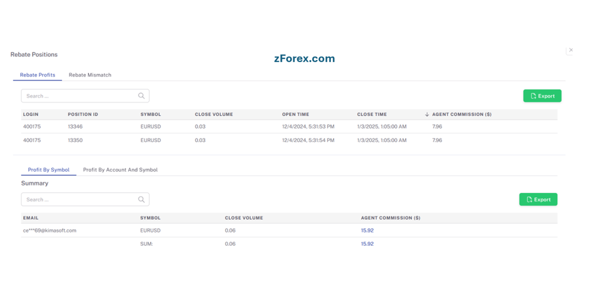Click email ce***69@kimasoft.com
Viewport: 589px width, 294px height.
click(x=50, y=231)
